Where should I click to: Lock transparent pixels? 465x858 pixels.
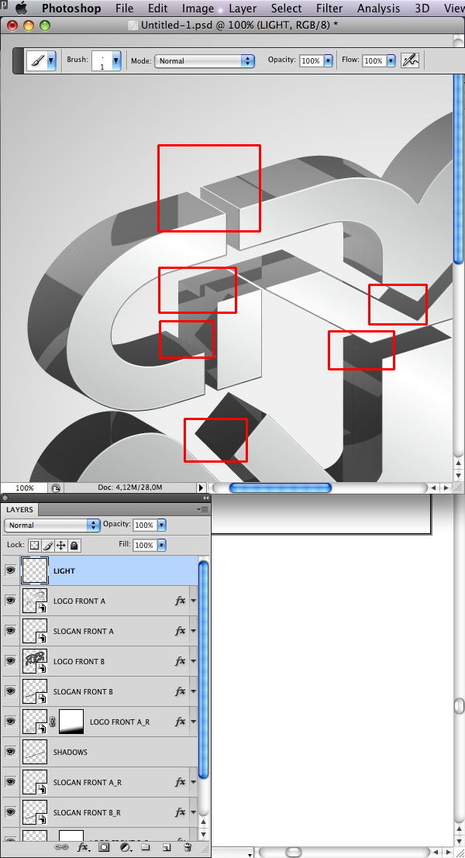[x=34, y=546]
